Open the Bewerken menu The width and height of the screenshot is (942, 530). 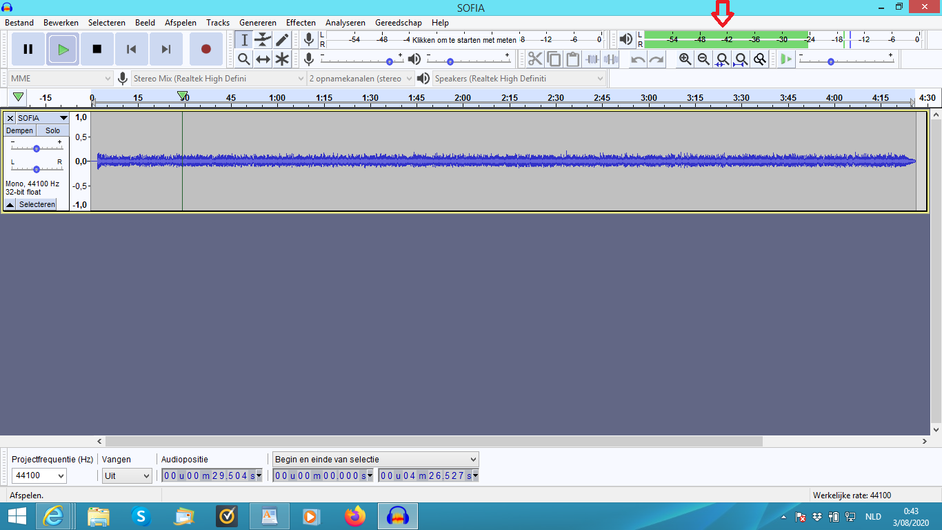pyautogui.click(x=61, y=23)
